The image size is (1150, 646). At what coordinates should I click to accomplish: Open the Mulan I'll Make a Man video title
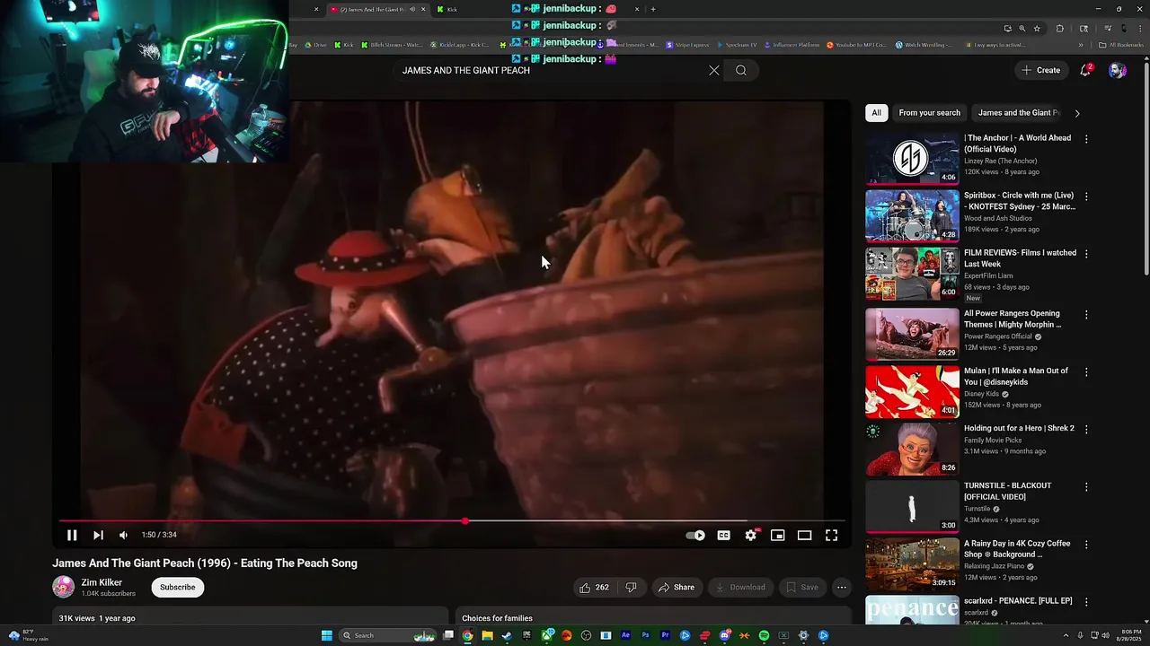point(1016,377)
